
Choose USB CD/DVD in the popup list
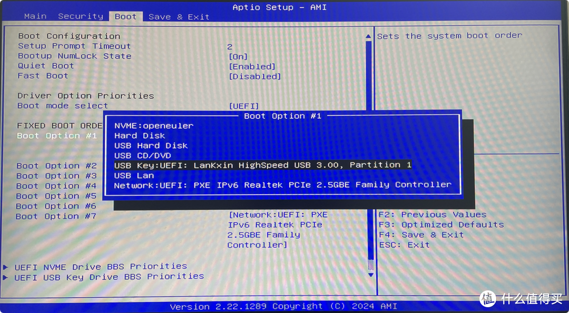[x=143, y=156]
